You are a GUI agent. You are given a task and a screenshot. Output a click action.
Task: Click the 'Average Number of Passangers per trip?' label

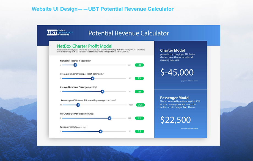click(79, 87)
